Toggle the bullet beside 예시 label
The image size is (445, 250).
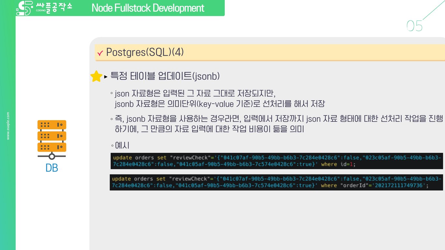[x=112, y=146]
